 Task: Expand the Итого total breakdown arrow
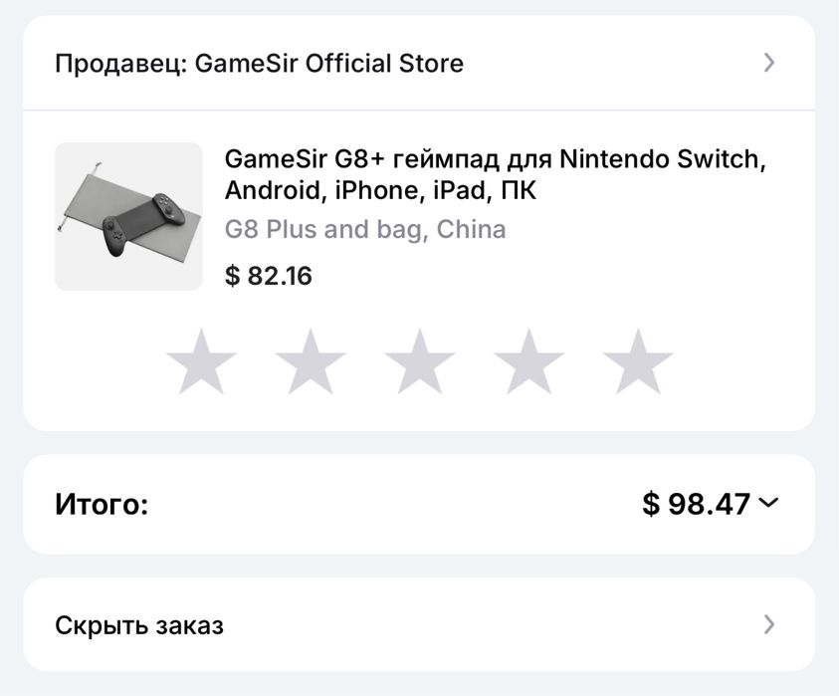tap(768, 503)
